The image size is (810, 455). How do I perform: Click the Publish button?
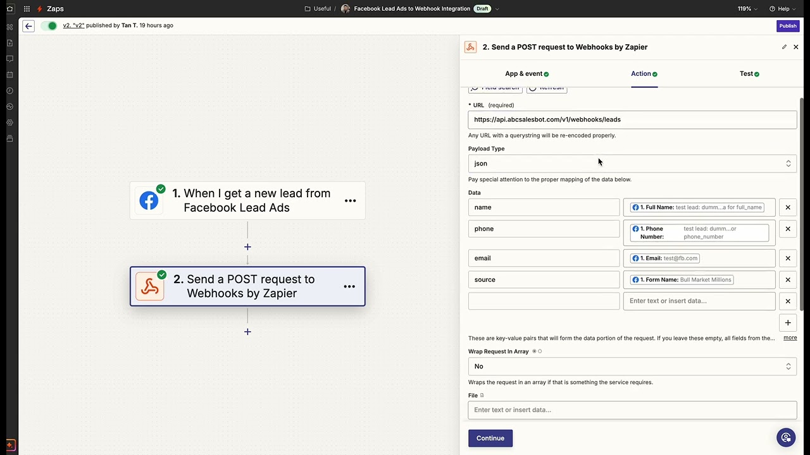[788, 26]
